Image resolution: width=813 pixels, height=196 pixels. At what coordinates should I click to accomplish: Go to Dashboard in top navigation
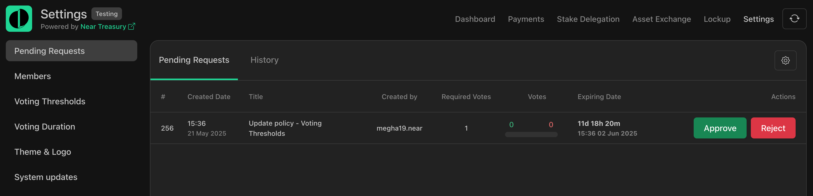click(475, 19)
